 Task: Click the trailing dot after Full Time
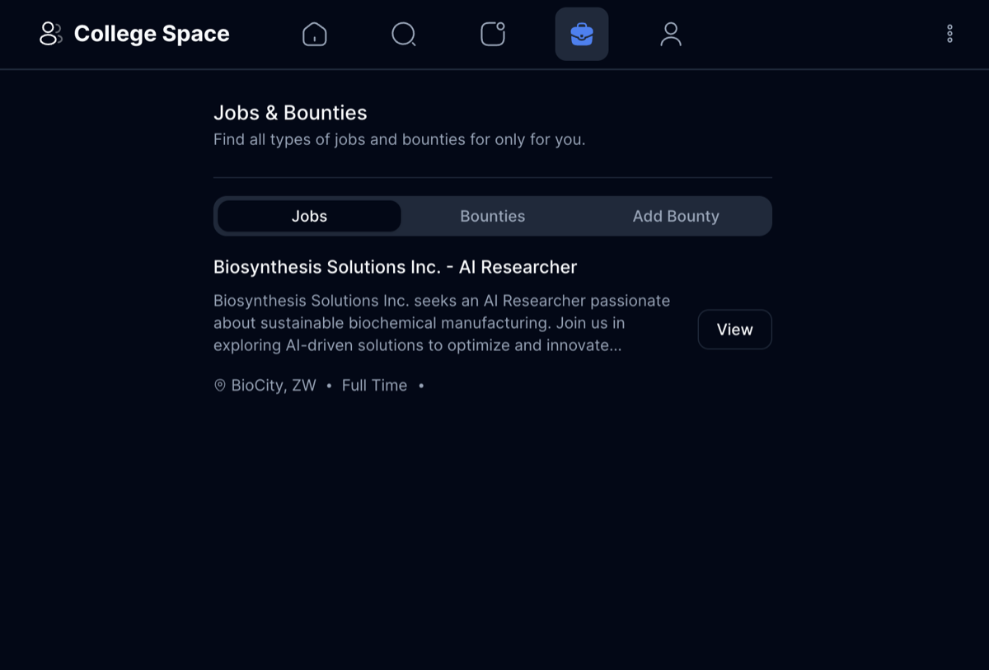tap(421, 385)
